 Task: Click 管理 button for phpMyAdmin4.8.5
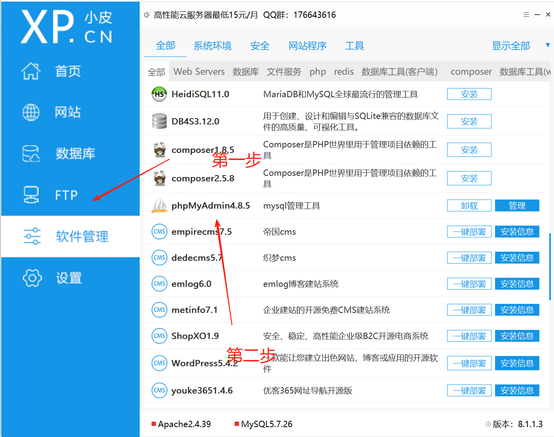[517, 205]
